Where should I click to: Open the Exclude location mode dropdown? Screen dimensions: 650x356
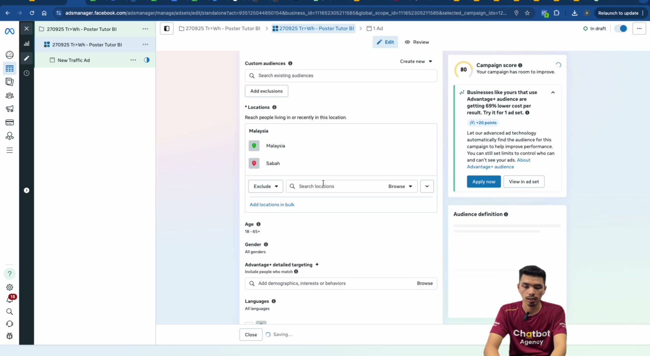point(266,186)
